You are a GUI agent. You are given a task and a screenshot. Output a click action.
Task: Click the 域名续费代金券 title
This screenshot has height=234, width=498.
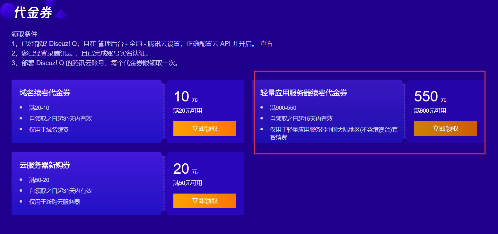tap(45, 93)
